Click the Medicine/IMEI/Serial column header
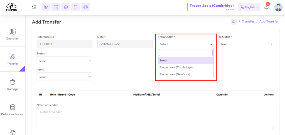This screenshot has width=285, height=135. 146,94
